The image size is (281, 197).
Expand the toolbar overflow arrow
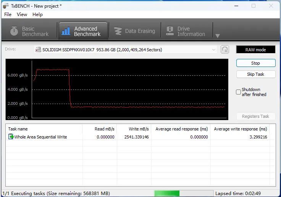tap(218, 36)
